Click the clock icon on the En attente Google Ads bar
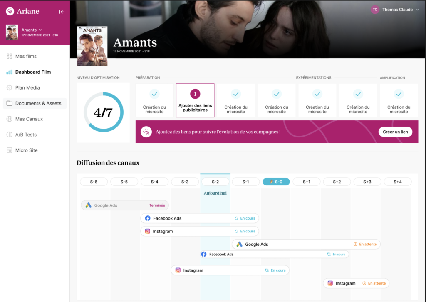 pos(355,245)
